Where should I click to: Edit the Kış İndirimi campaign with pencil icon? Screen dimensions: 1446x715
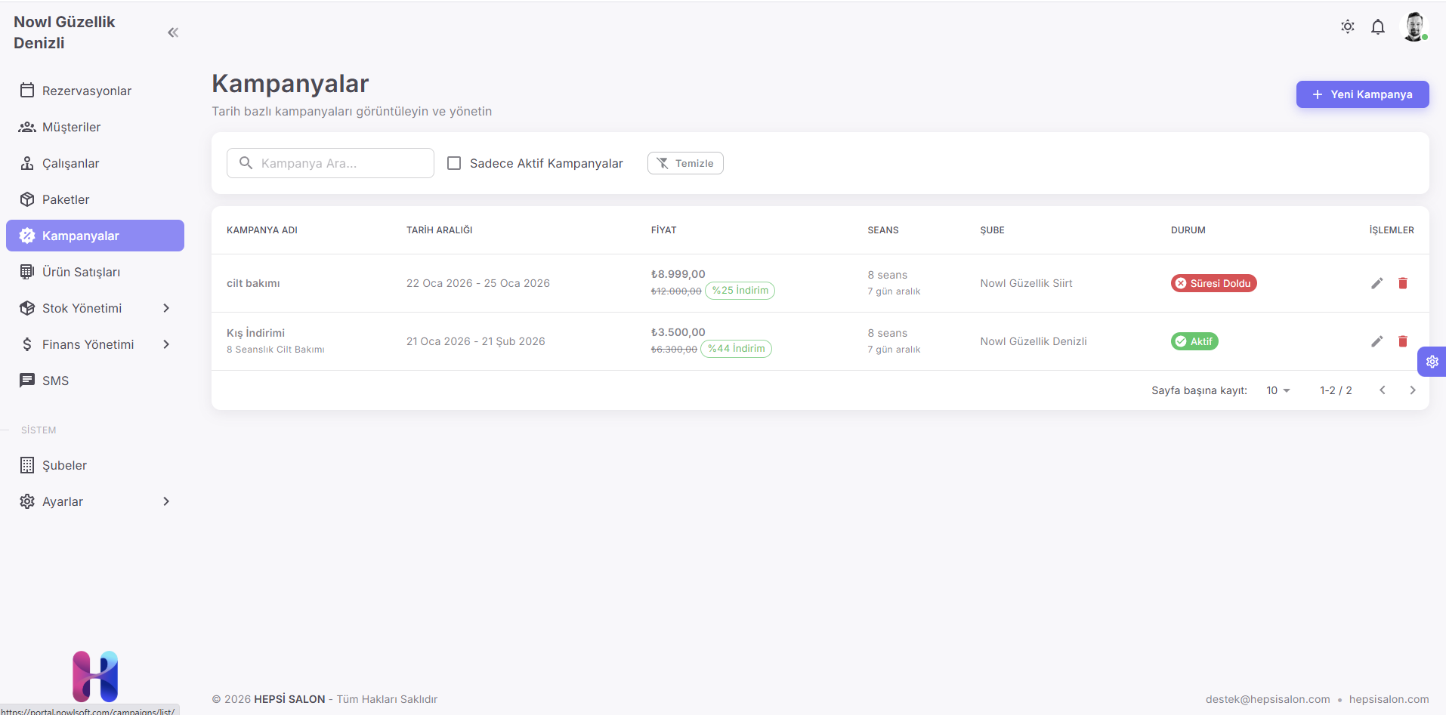[x=1377, y=341]
